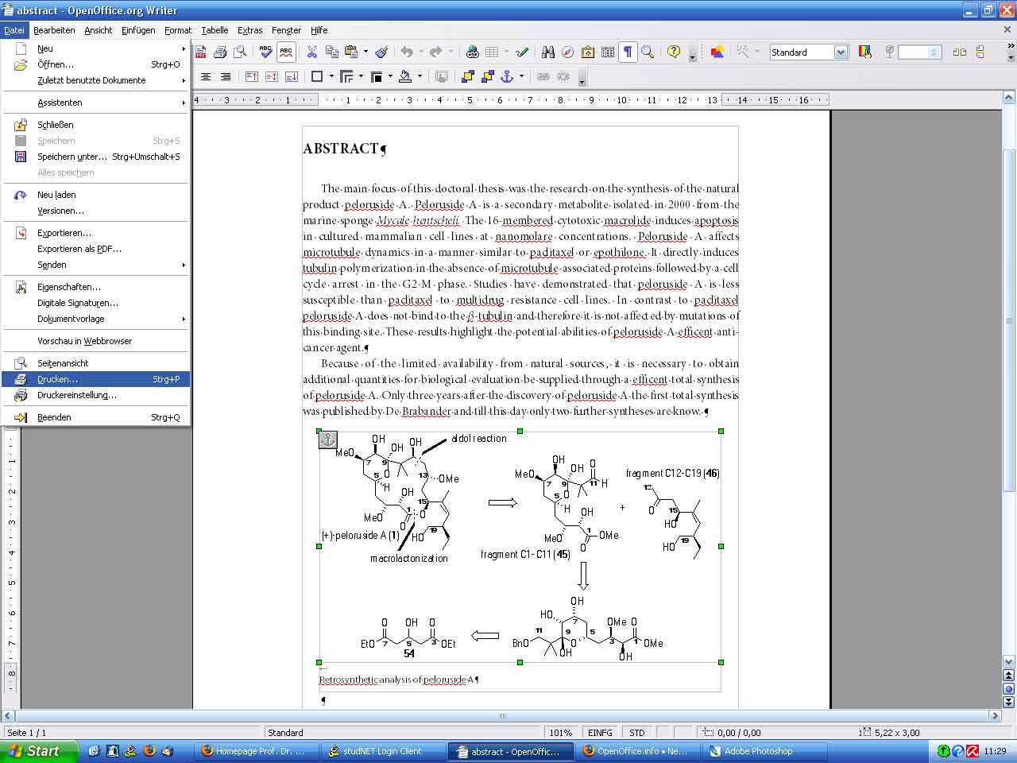
Task: Click the vertical scrollbar down arrow
Action: click(x=1009, y=661)
